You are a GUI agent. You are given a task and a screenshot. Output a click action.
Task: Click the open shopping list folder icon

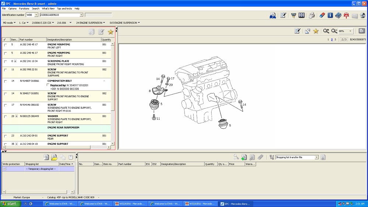coord(54,157)
